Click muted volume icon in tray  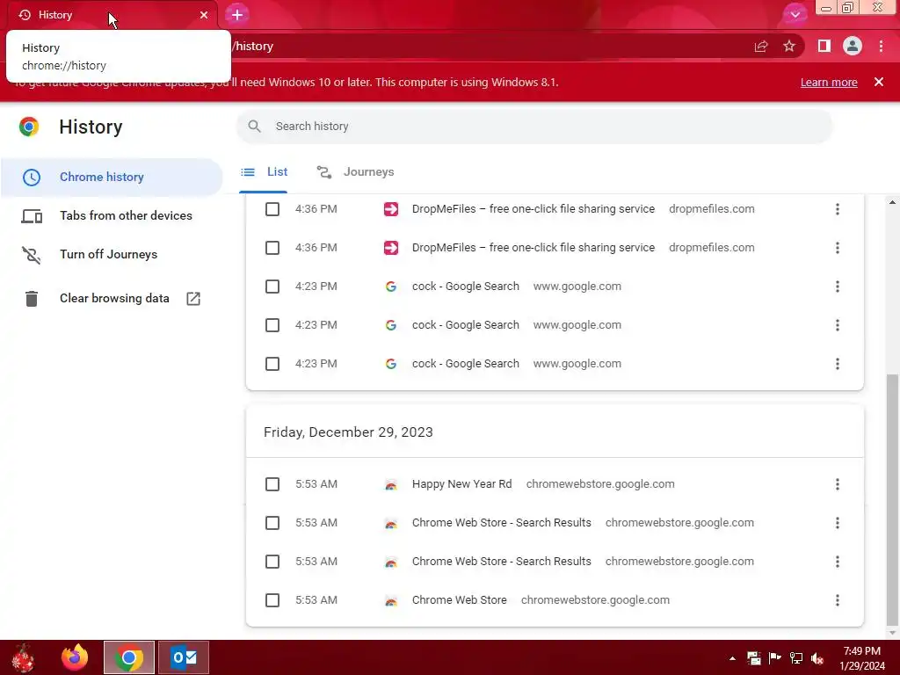[817, 658]
